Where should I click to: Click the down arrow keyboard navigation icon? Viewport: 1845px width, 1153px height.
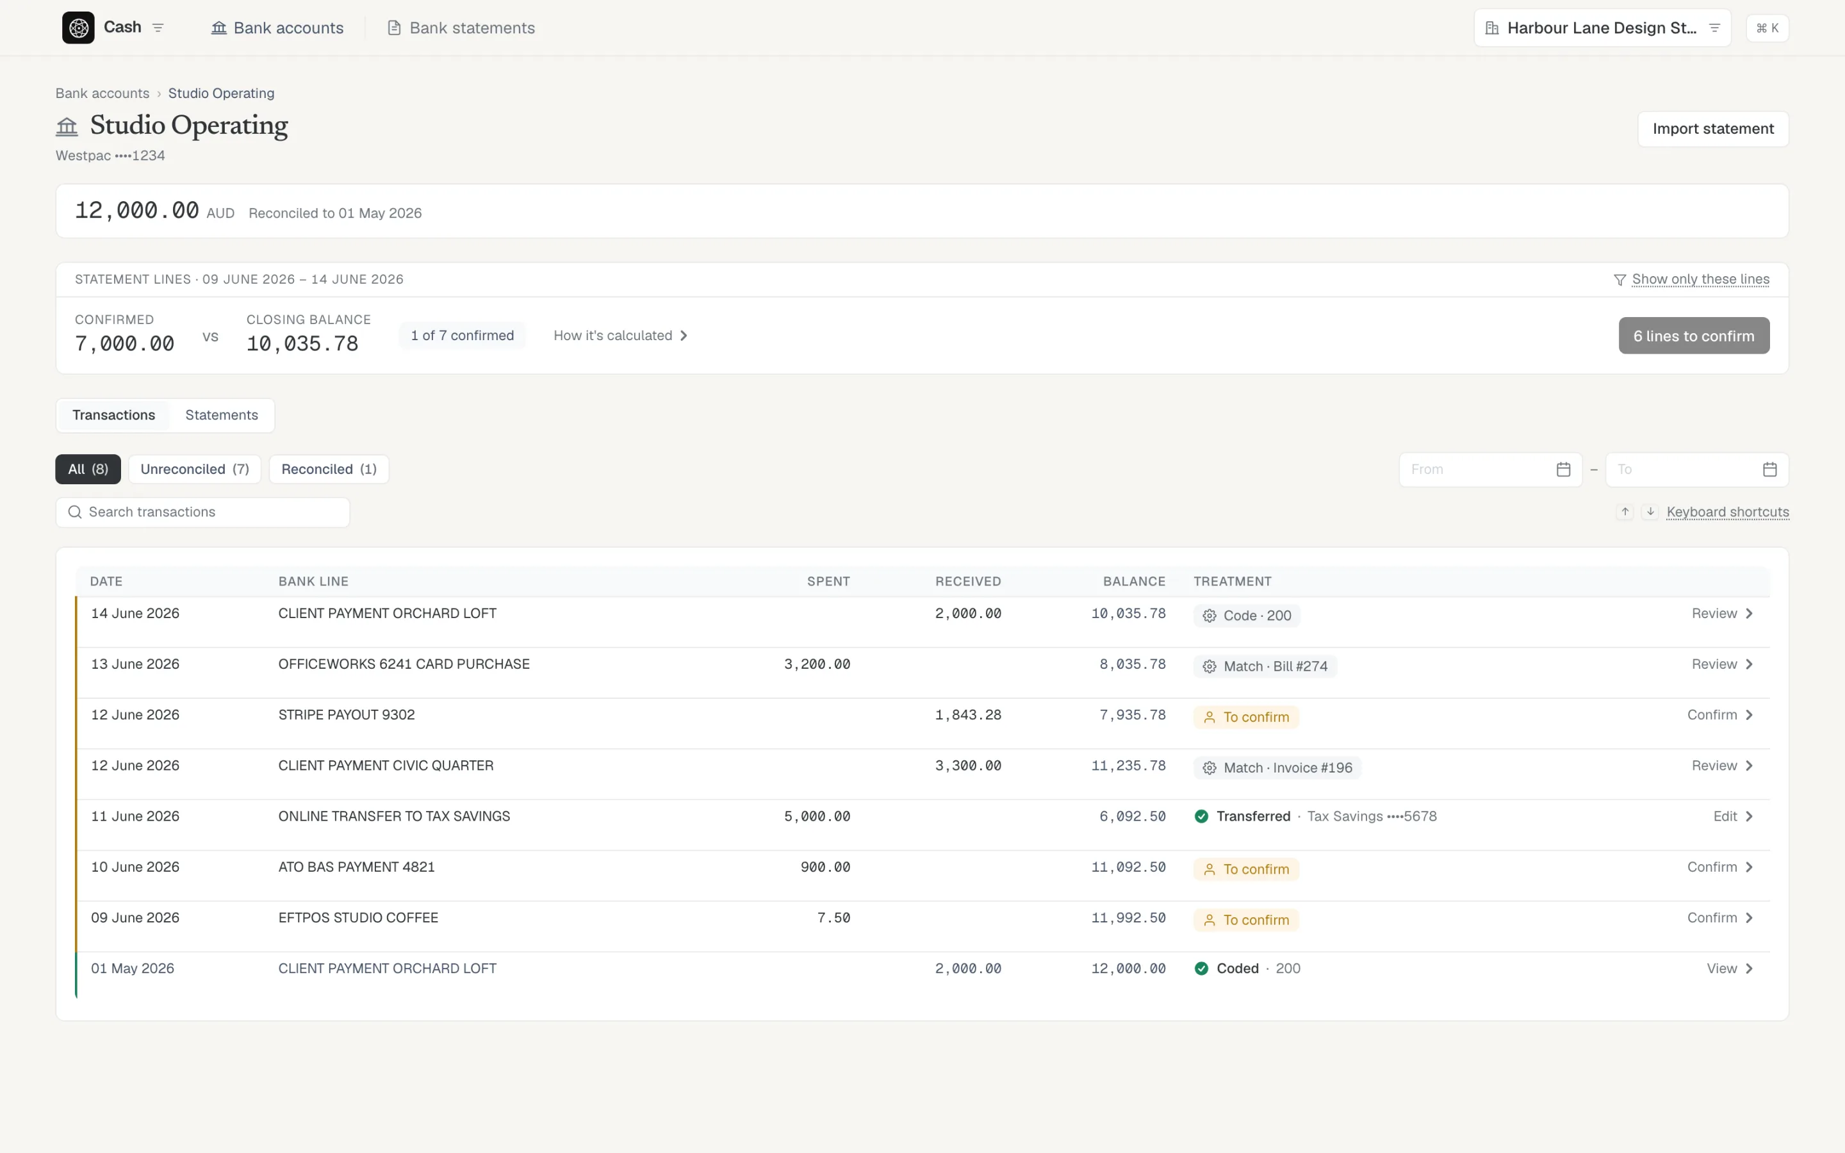[x=1650, y=512]
